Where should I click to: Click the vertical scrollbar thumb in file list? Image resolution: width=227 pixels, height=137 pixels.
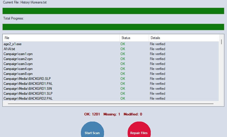coord(221,42)
